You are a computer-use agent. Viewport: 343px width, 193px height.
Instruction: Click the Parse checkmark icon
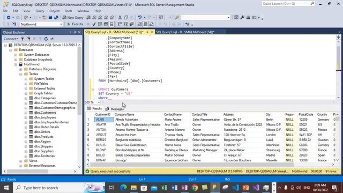point(94,24)
